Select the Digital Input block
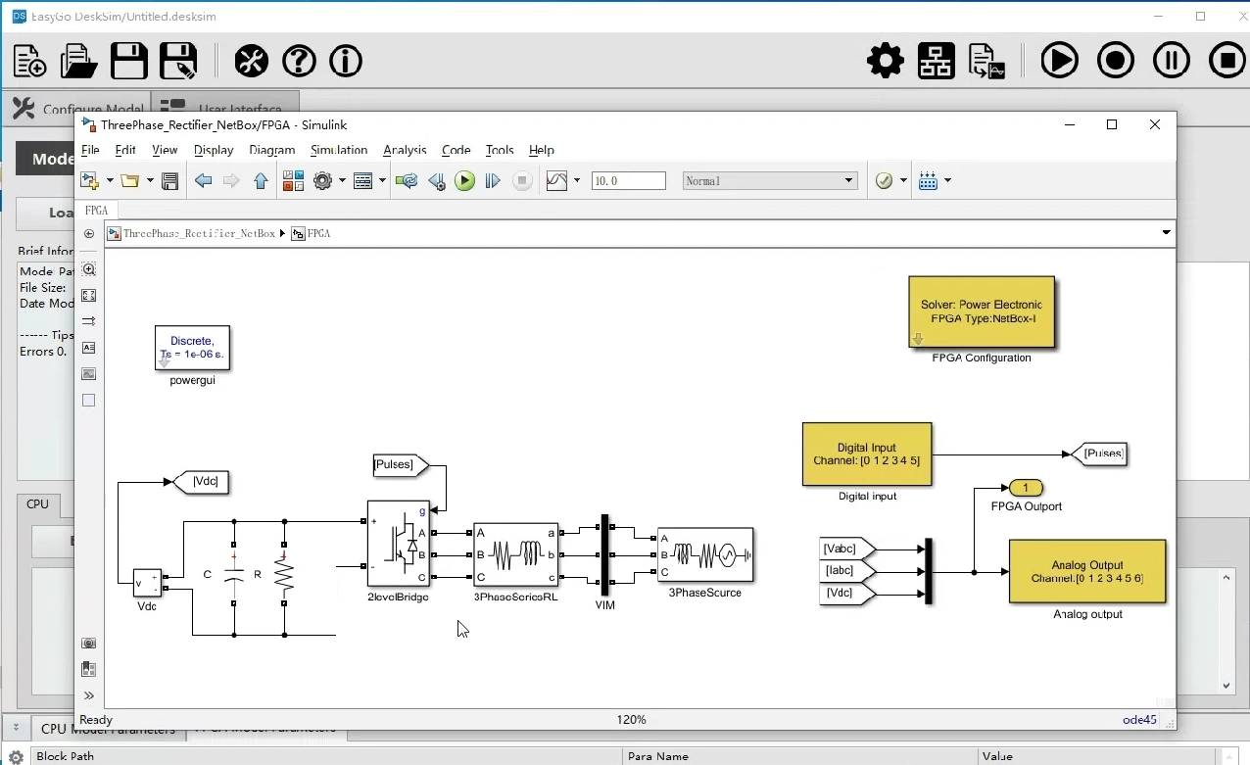 867,454
